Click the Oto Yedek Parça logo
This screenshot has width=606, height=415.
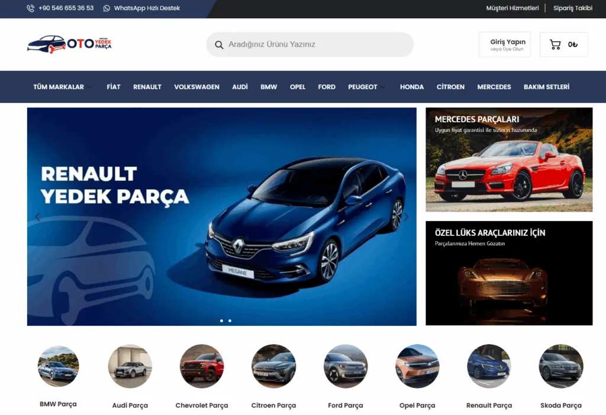(x=69, y=44)
